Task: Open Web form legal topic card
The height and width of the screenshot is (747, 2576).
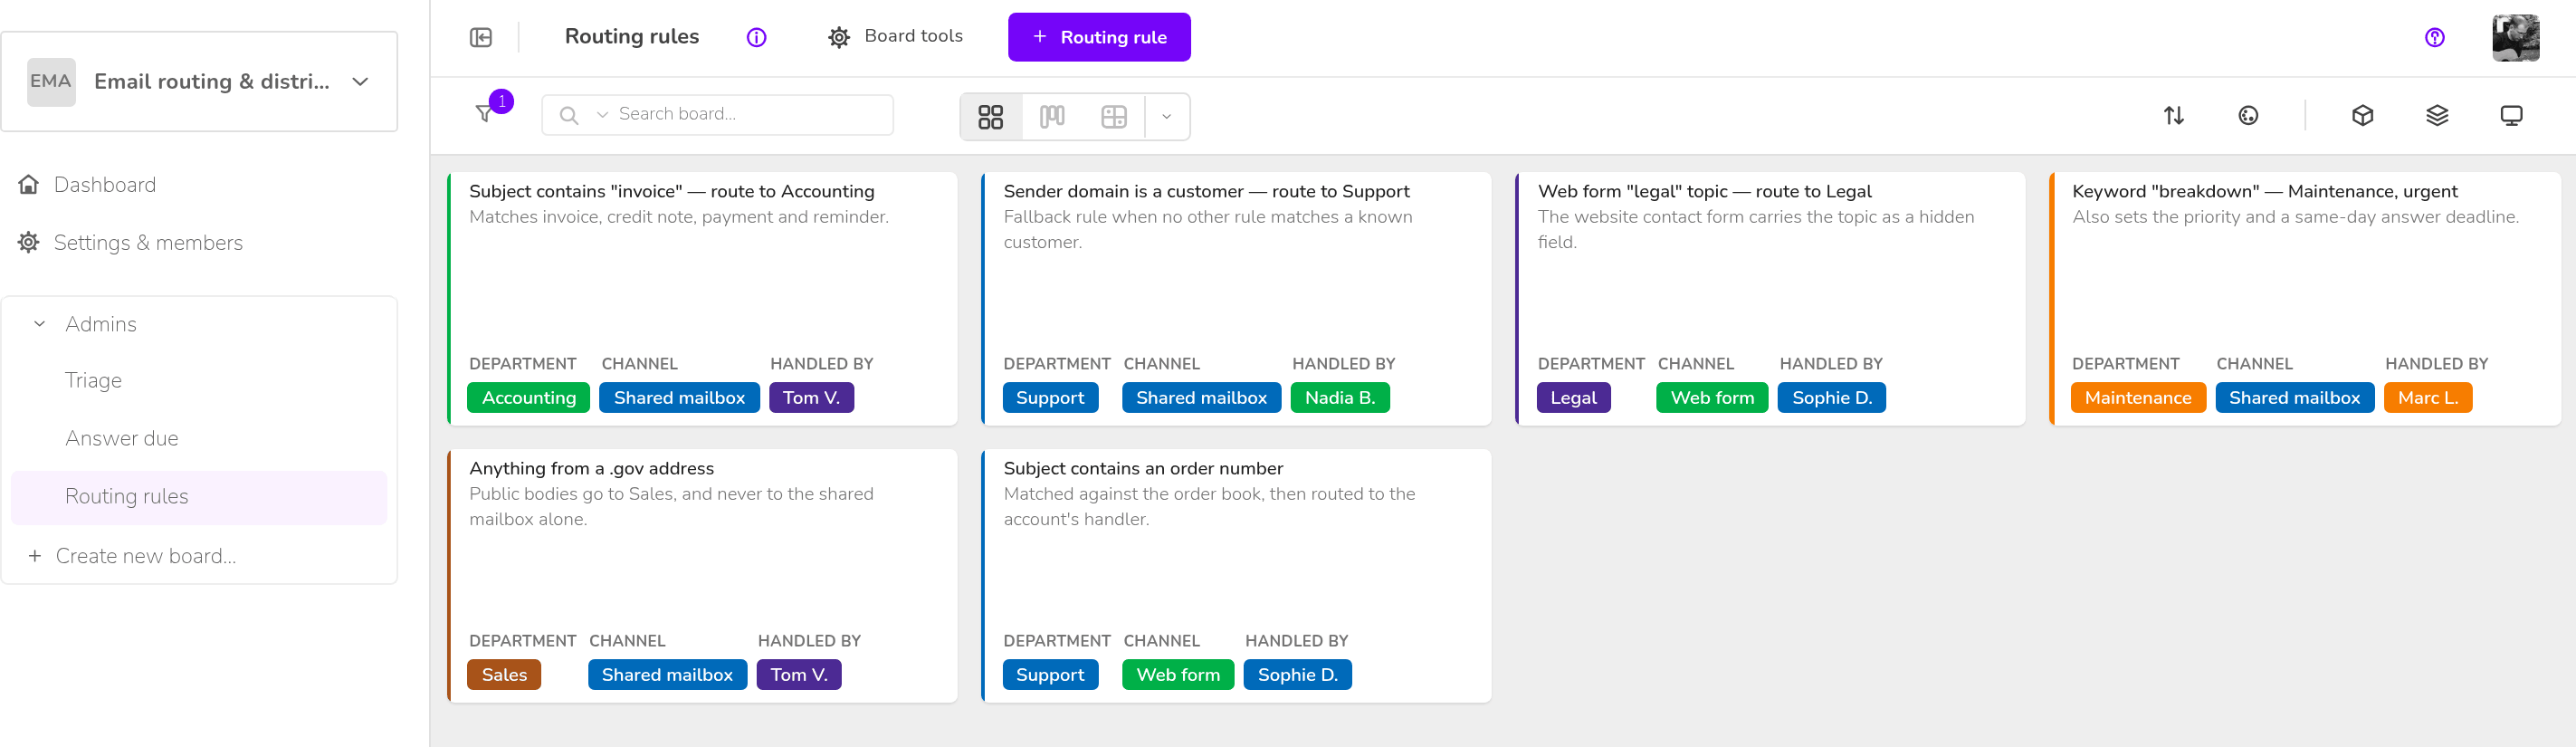Action: pos(1770,298)
